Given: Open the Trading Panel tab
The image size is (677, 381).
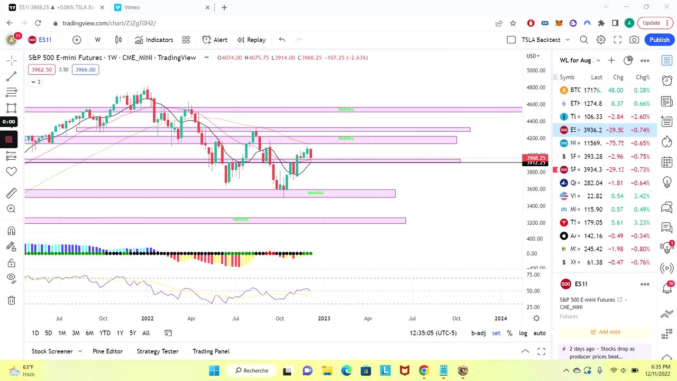Looking at the screenshot, I should (211, 351).
